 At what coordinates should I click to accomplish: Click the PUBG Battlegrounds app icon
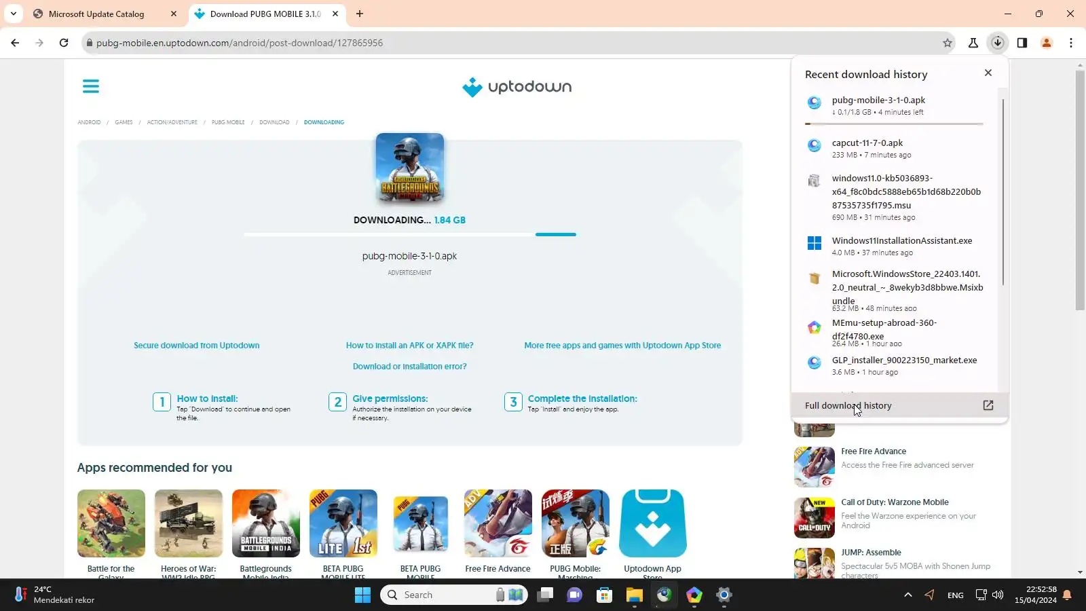[410, 168]
